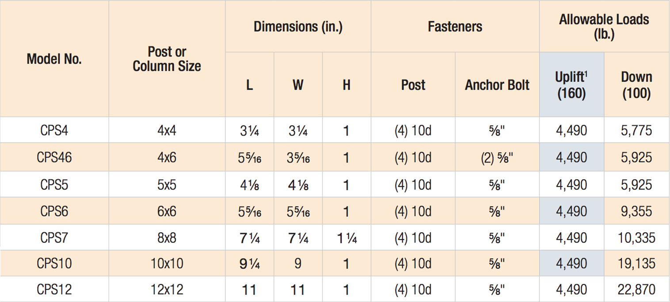The height and width of the screenshot is (302, 670).
Task: Select the CPS7 row label
Action: (x=54, y=238)
